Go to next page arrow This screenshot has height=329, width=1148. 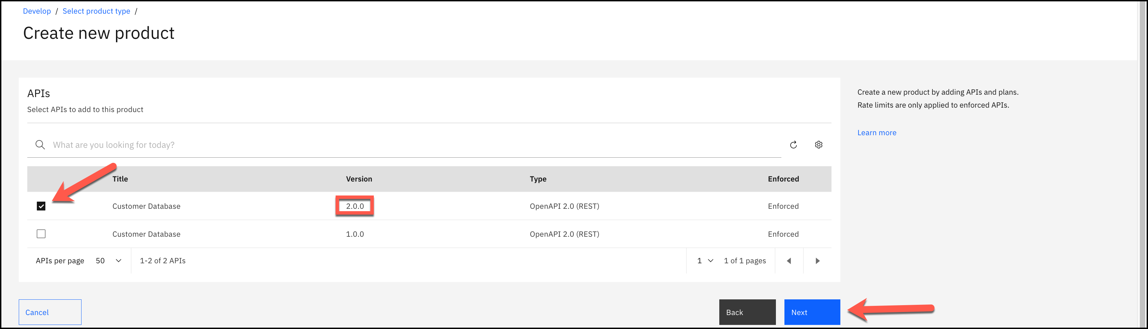click(x=817, y=261)
